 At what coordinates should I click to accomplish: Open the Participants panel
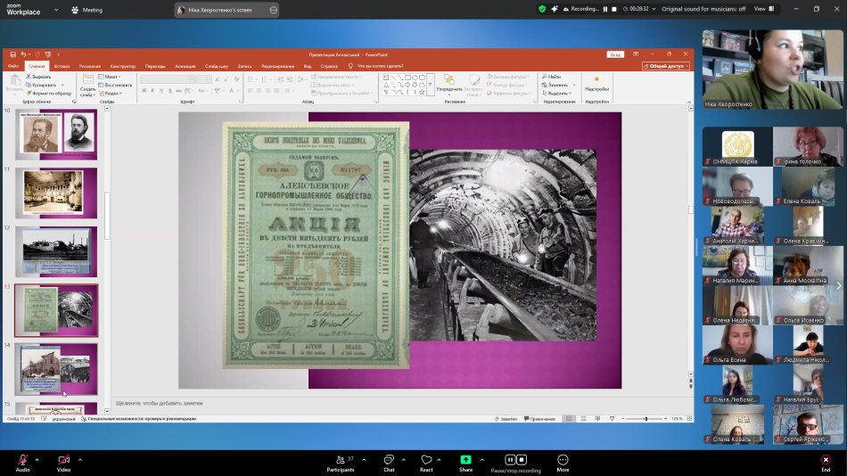340,460
